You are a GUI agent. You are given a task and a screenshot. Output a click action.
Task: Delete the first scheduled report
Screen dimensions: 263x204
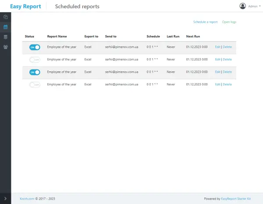(227, 47)
